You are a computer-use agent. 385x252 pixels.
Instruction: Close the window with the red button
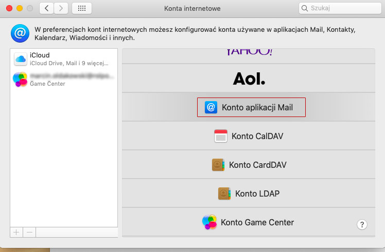9,8
